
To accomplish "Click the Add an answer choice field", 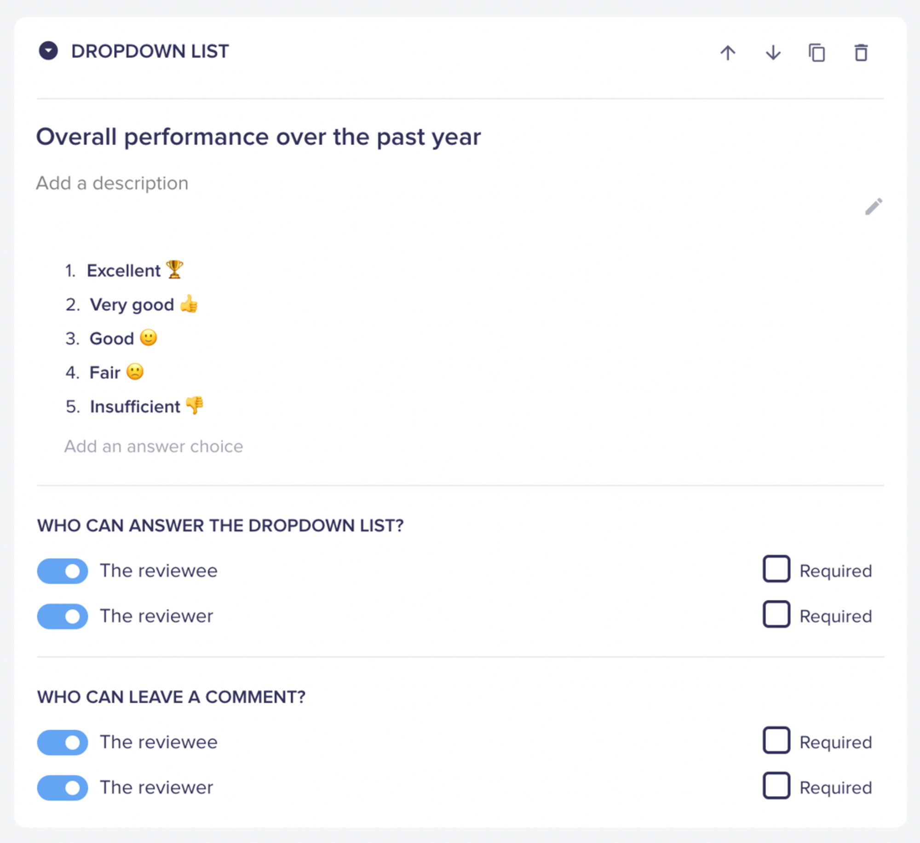I will point(154,446).
